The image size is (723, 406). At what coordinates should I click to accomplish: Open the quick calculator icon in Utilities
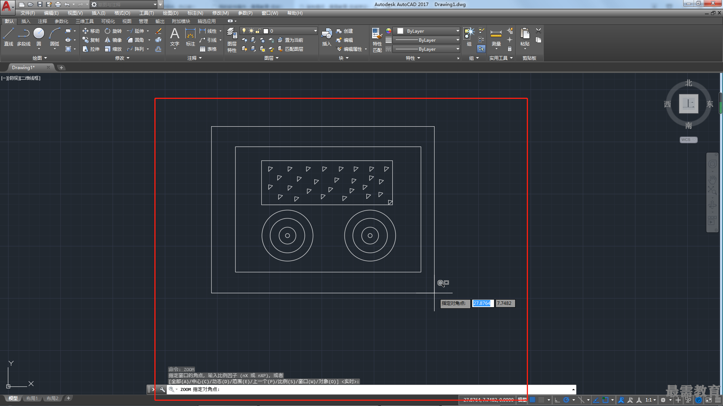click(509, 49)
